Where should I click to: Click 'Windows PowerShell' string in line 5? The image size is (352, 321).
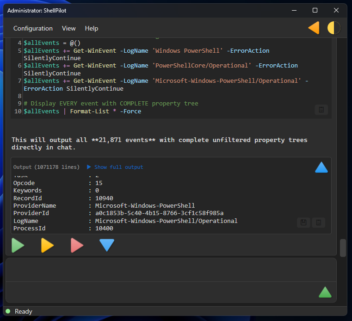[x=187, y=51]
